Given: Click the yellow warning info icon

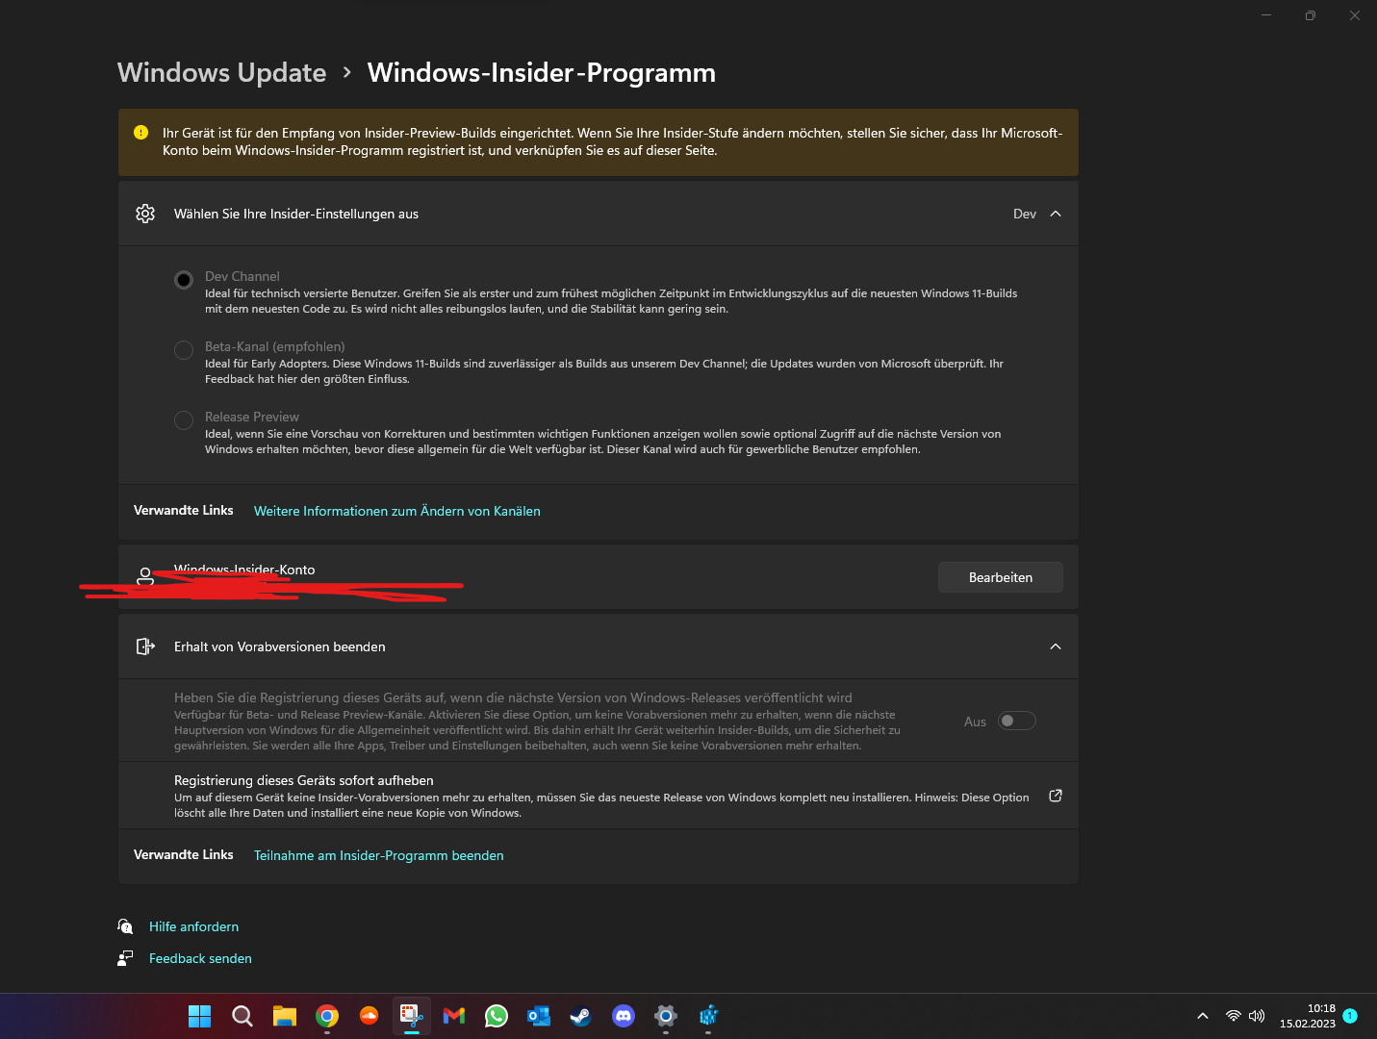Looking at the screenshot, I should 141,133.
